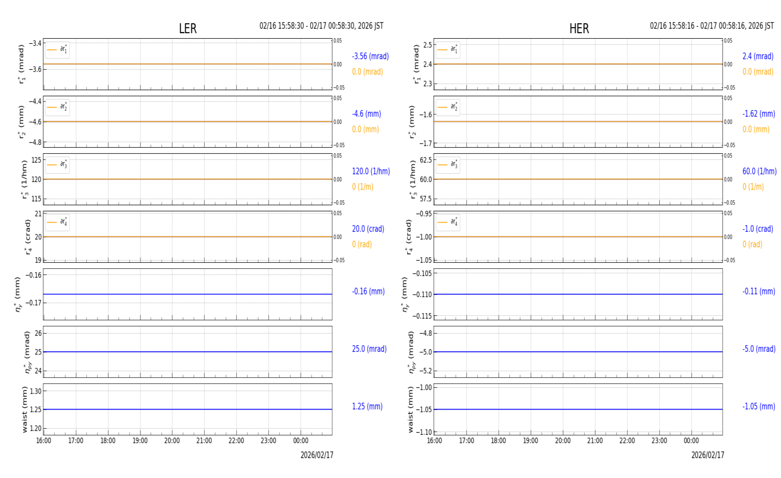The height and width of the screenshot is (478, 781).
Task: Click the 00:00 time tick under LER
Action: point(300,441)
